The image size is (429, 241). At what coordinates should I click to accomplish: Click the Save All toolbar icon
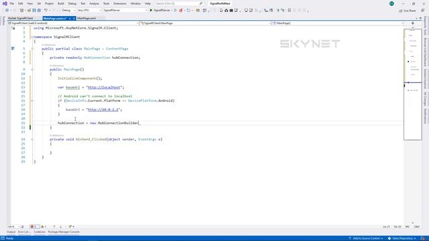[39, 11]
